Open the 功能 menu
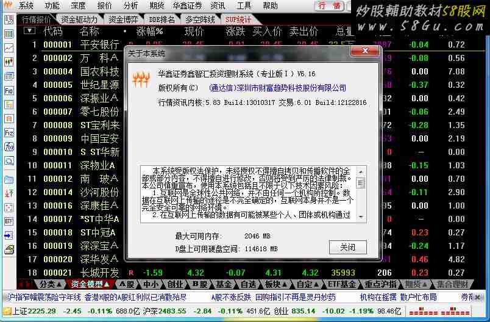Viewport: 490px width, 322px height. coord(52,5)
